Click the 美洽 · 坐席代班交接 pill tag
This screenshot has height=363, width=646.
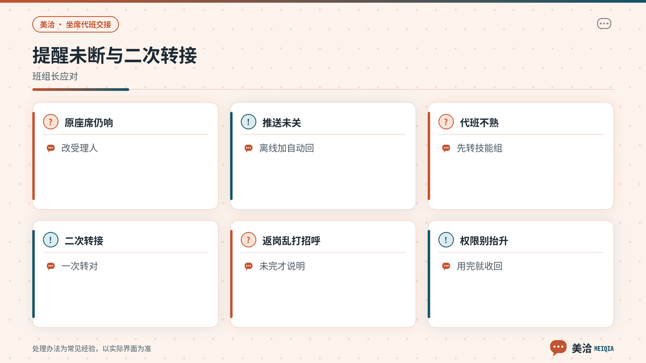pos(75,25)
